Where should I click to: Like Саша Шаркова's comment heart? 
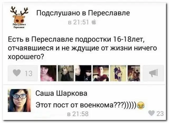click(x=152, y=113)
